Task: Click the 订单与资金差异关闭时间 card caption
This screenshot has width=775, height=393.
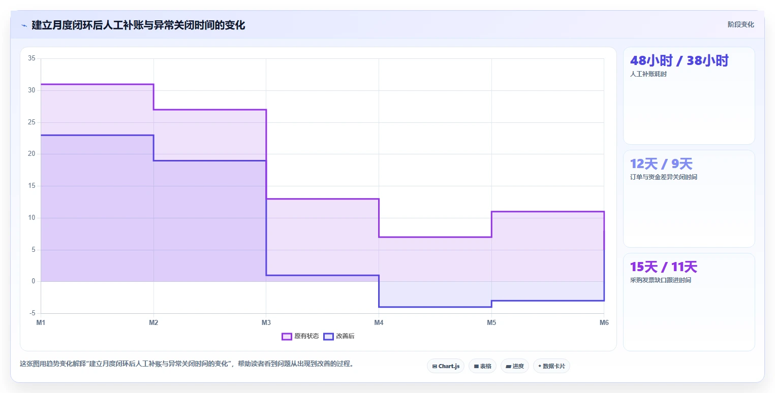Action: pos(663,177)
